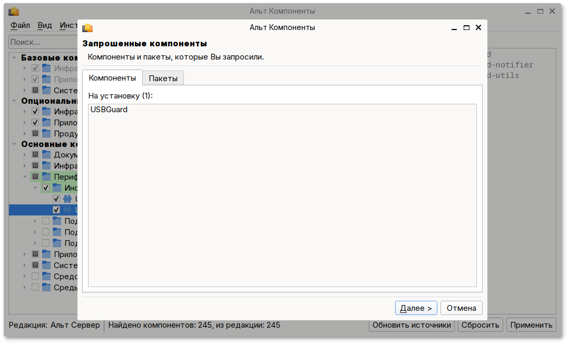Click the Проду folder icon

[46, 133]
